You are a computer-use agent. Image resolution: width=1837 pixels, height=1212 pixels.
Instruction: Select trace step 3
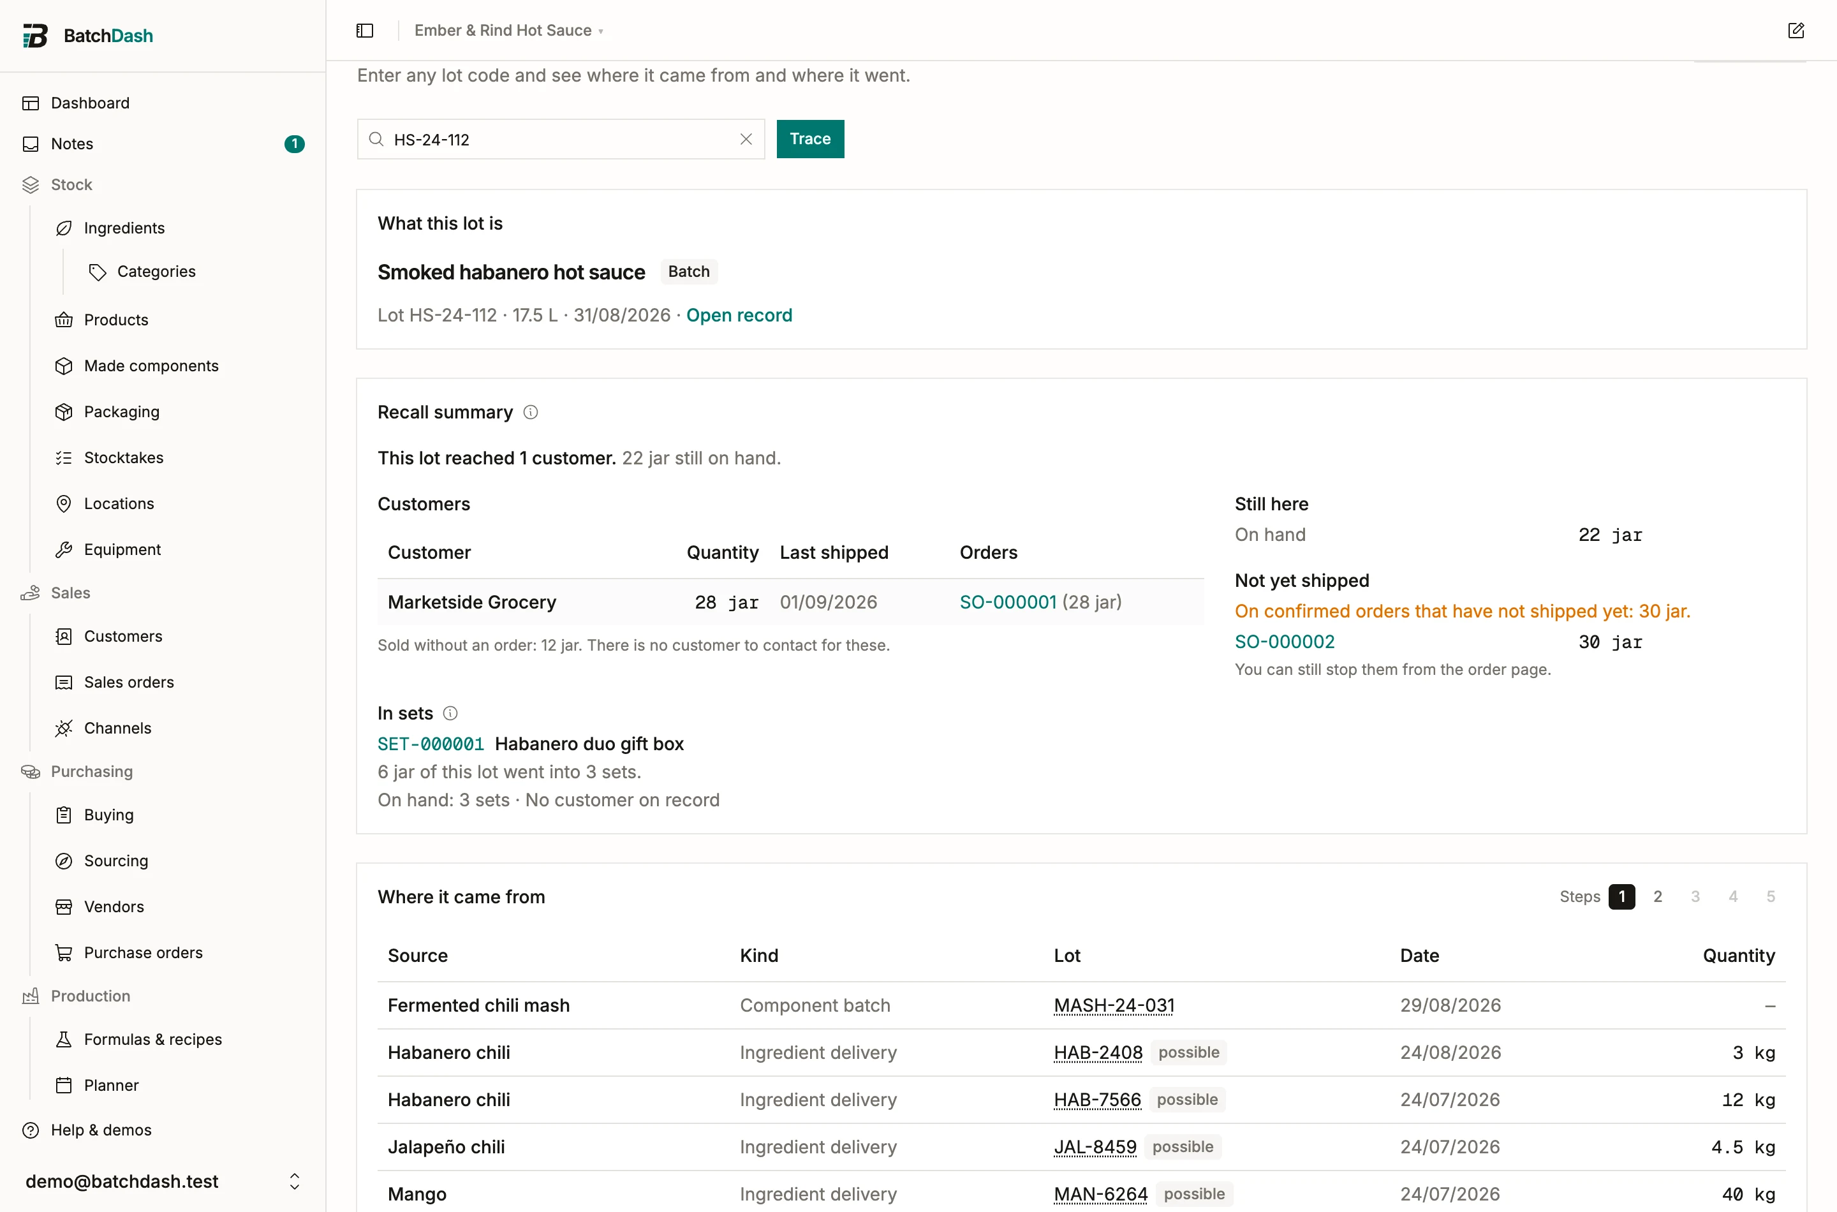(x=1695, y=897)
